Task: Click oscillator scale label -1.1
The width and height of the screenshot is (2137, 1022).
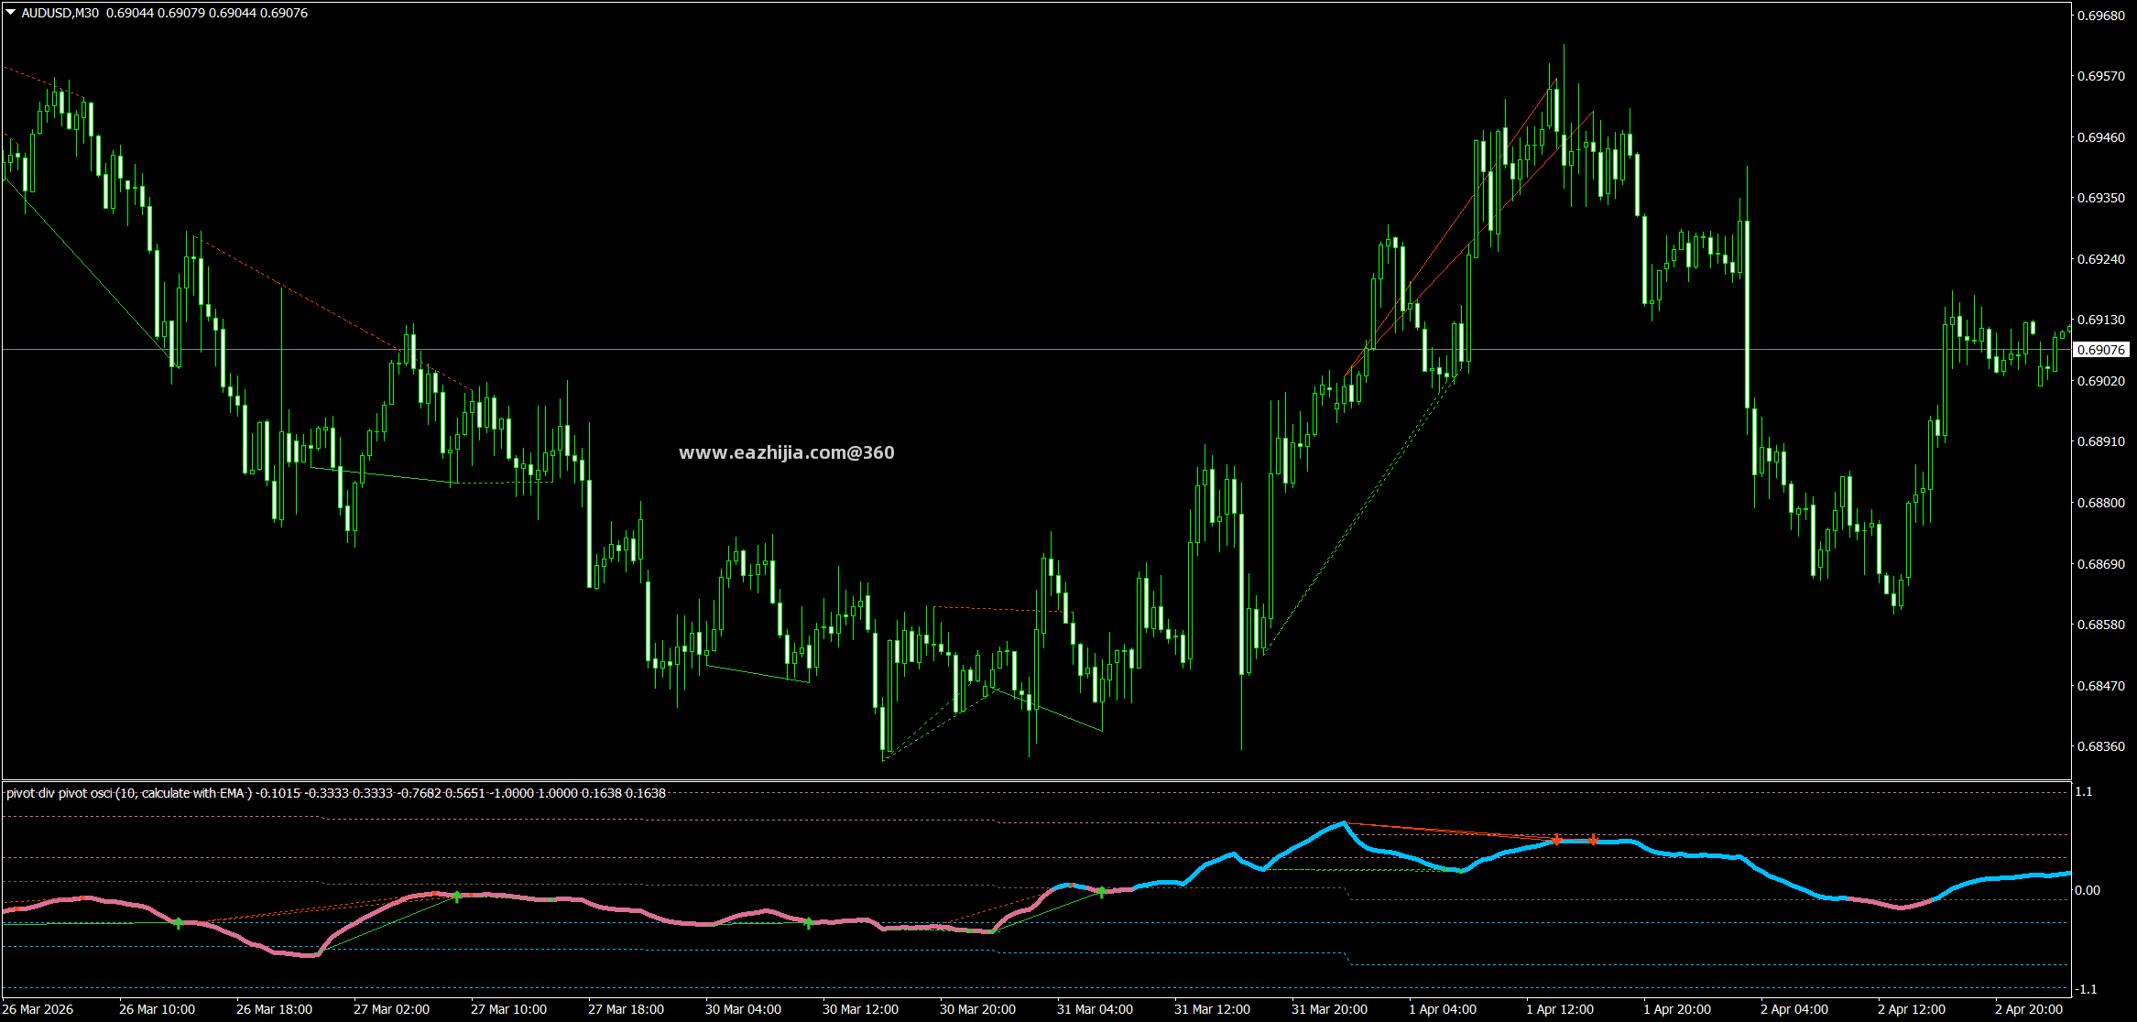Action: 2086,989
